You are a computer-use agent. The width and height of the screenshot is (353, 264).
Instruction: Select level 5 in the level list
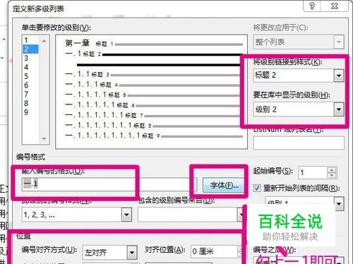pos(26,76)
